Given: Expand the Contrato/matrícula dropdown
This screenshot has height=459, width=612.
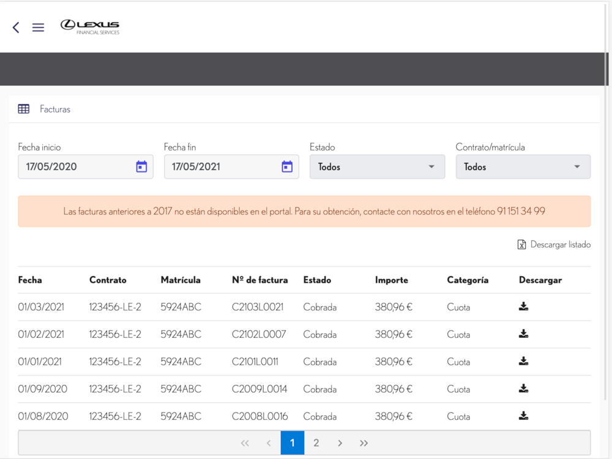Looking at the screenshot, I should (523, 166).
